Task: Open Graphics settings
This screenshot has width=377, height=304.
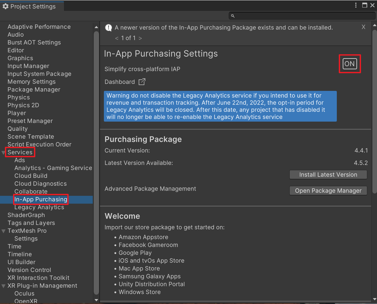Action: pos(20,58)
